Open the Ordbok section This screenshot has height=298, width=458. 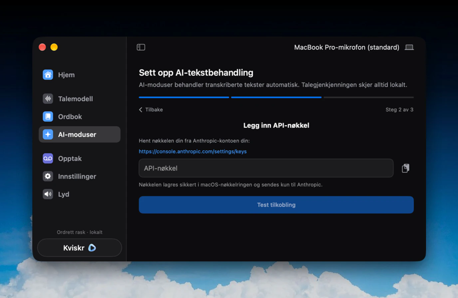(80, 117)
